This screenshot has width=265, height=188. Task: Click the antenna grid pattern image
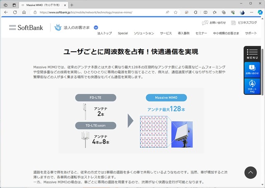(x=154, y=132)
